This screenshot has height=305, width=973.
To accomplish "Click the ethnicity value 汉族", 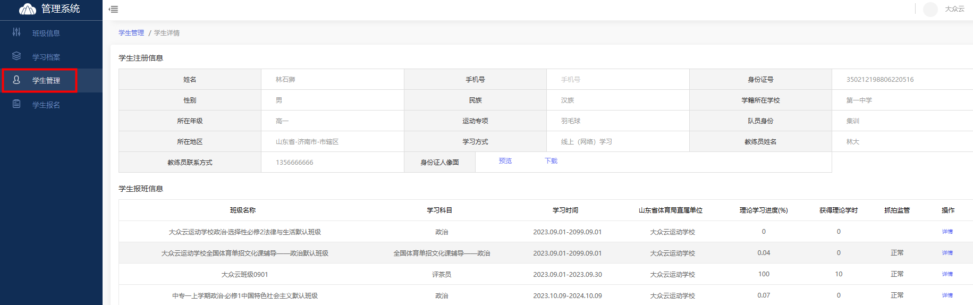I will pos(568,100).
